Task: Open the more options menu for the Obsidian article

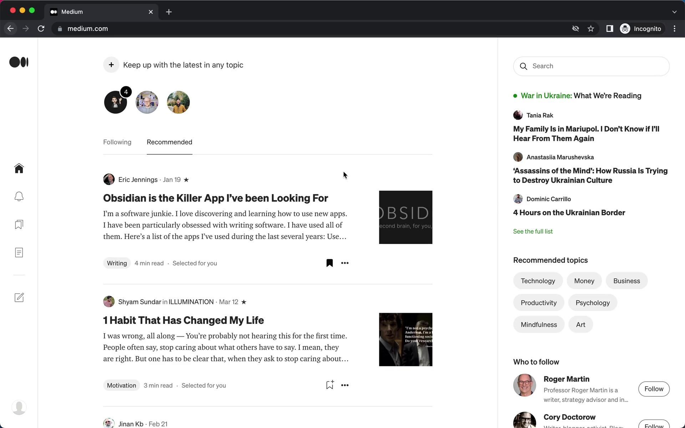Action: [x=345, y=263]
